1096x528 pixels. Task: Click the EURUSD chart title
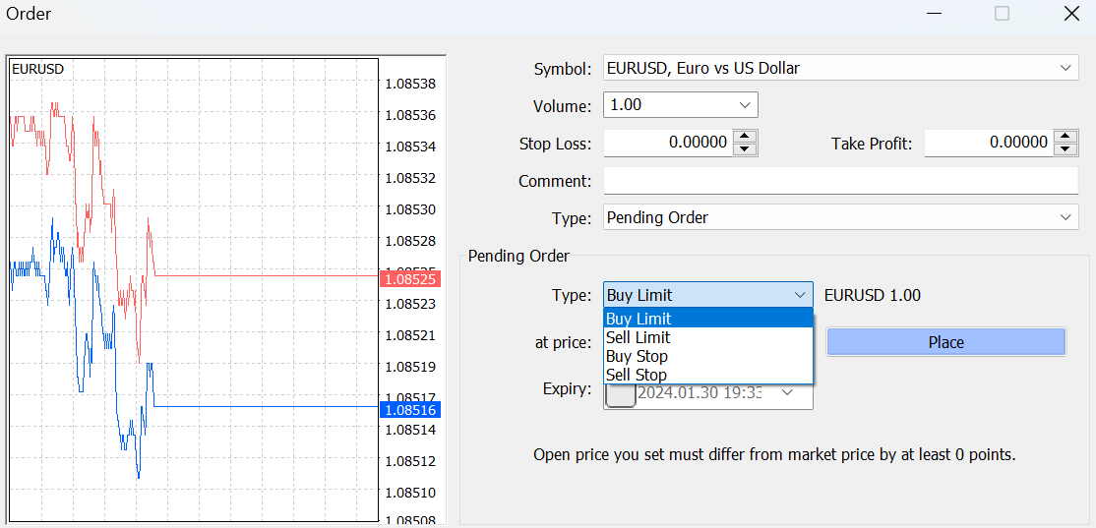[x=37, y=69]
